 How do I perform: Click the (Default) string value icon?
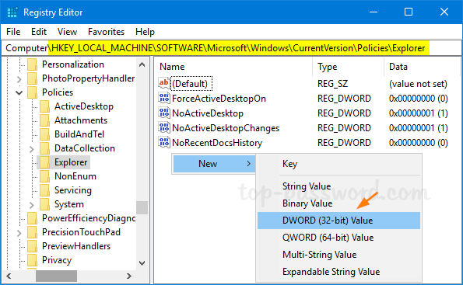164,83
